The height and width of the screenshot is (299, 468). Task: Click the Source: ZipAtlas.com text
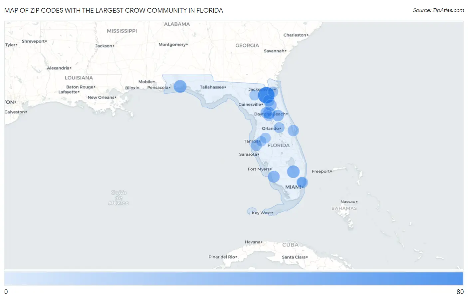click(438, 10)
